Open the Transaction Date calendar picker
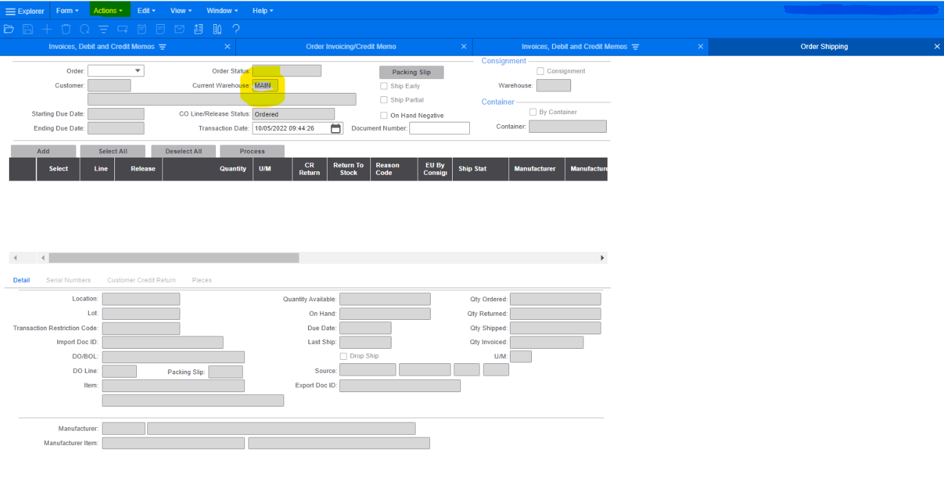Viewport: 944px width, 485px height. [x=336, y=128]
